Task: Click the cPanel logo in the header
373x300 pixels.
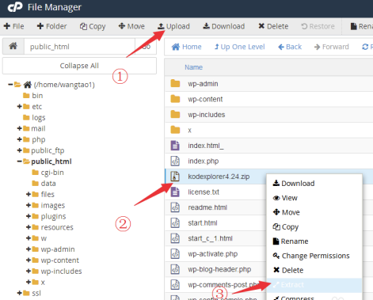Action: [15, 7]
